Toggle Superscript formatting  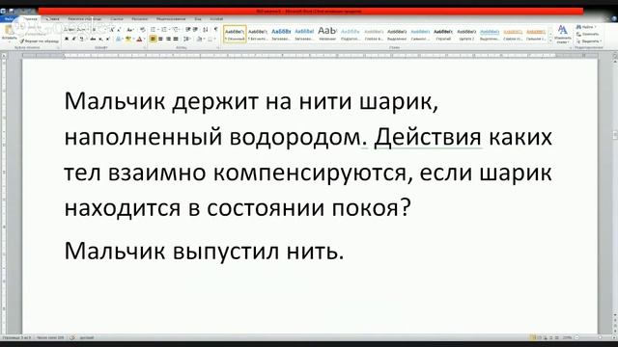[107, 39]
